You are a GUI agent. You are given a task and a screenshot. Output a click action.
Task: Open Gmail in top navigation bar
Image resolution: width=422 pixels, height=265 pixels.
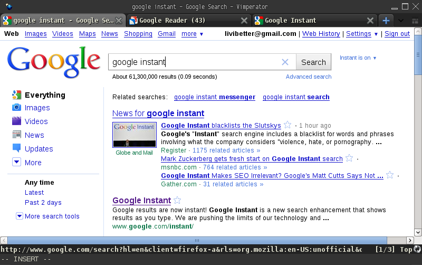coord(167,34)
